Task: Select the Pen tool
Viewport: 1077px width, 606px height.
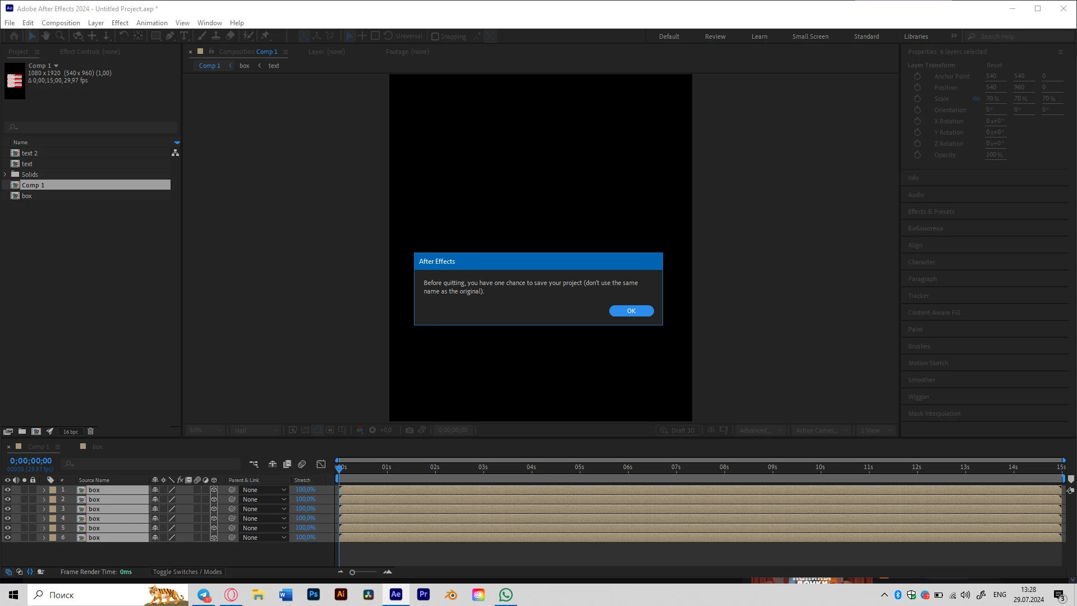Action: pos(169,36)
